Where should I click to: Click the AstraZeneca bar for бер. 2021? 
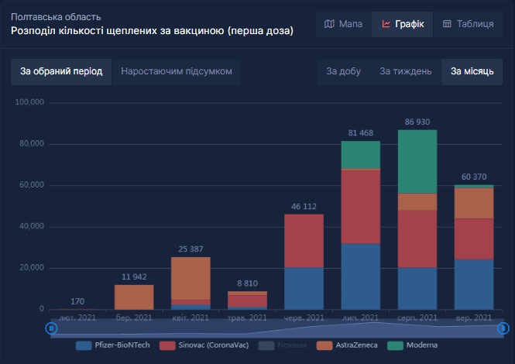[x=134, y=297]
